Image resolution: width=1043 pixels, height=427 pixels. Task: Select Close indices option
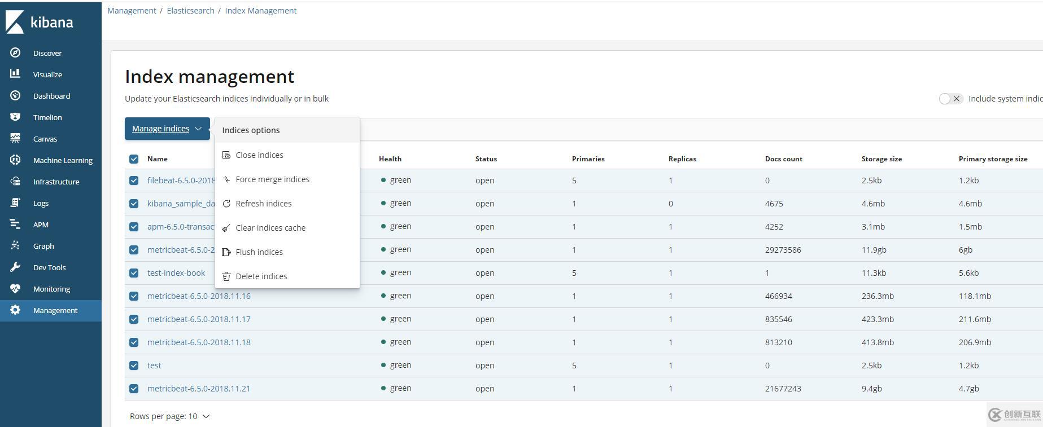tap(287, 155)
